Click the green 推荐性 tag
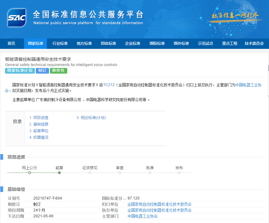The width and height of the screenshot is (269, 223). (58, 71)
